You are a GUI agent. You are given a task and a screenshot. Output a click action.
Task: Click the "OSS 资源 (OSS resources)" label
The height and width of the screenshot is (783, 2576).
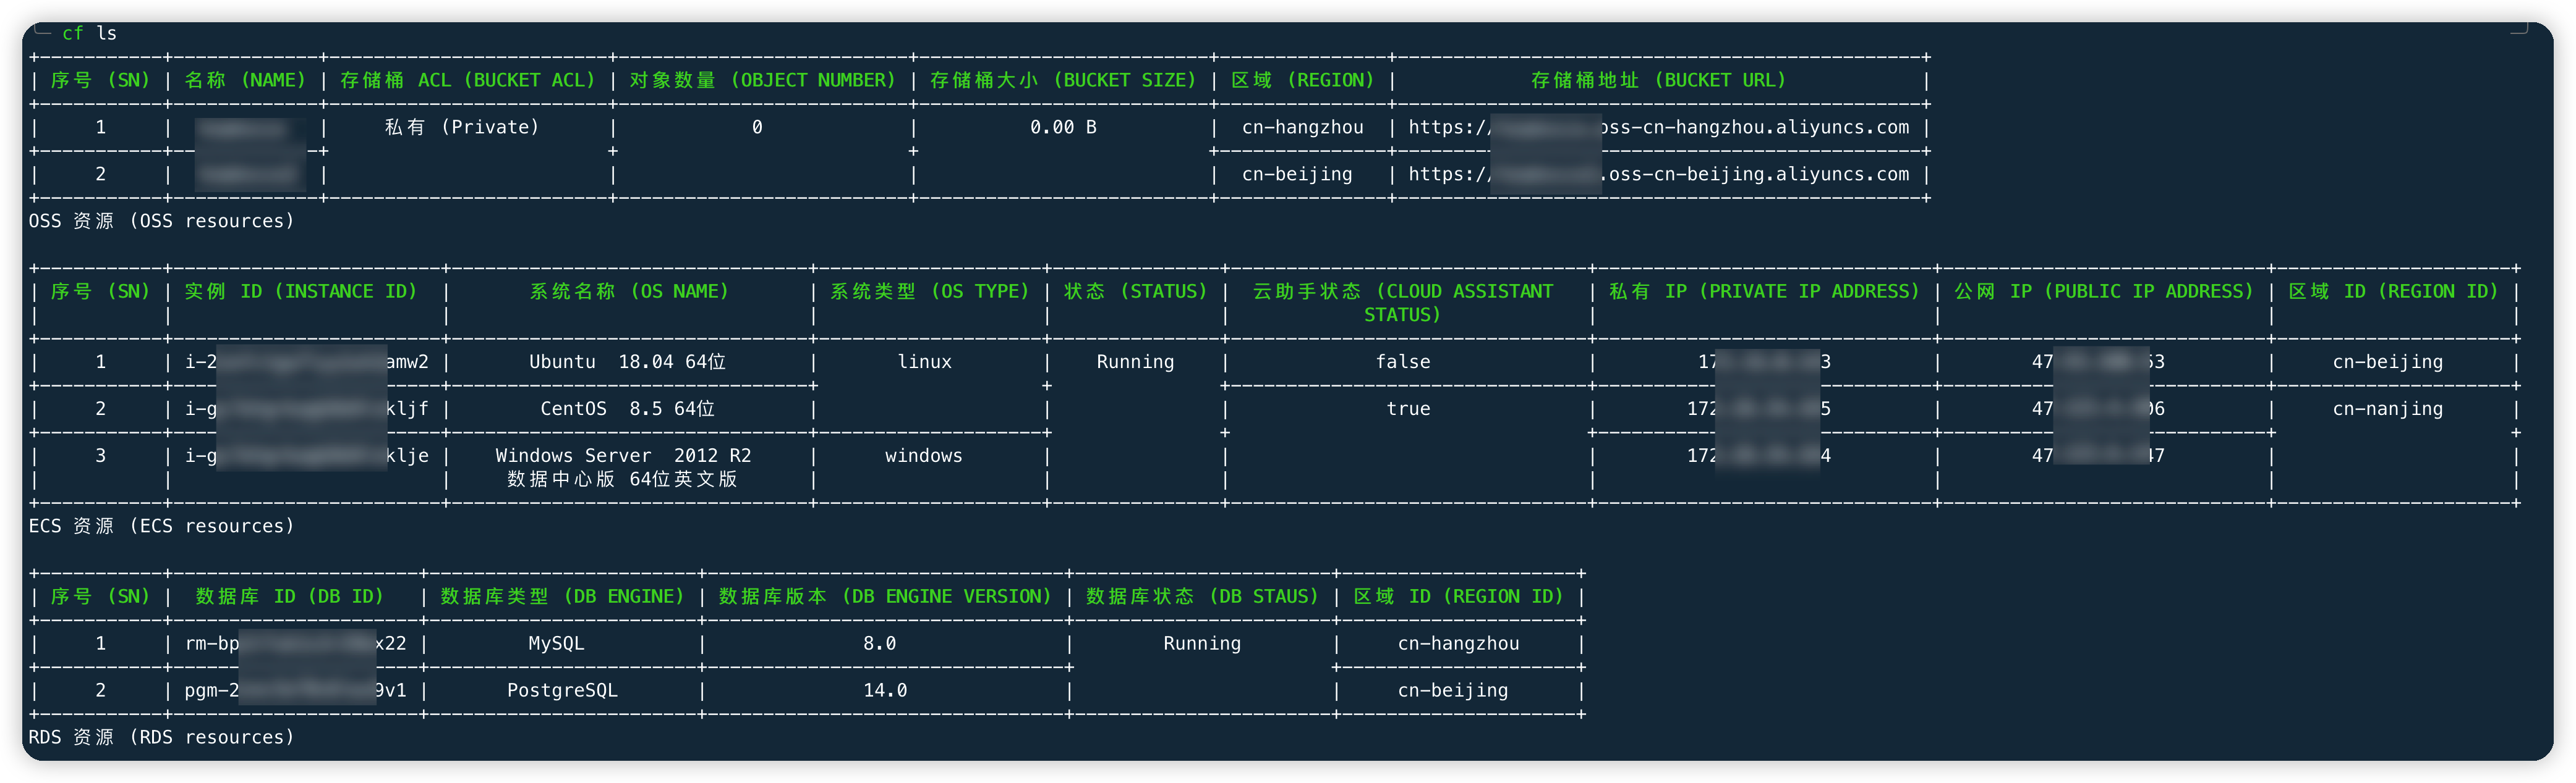161,220
